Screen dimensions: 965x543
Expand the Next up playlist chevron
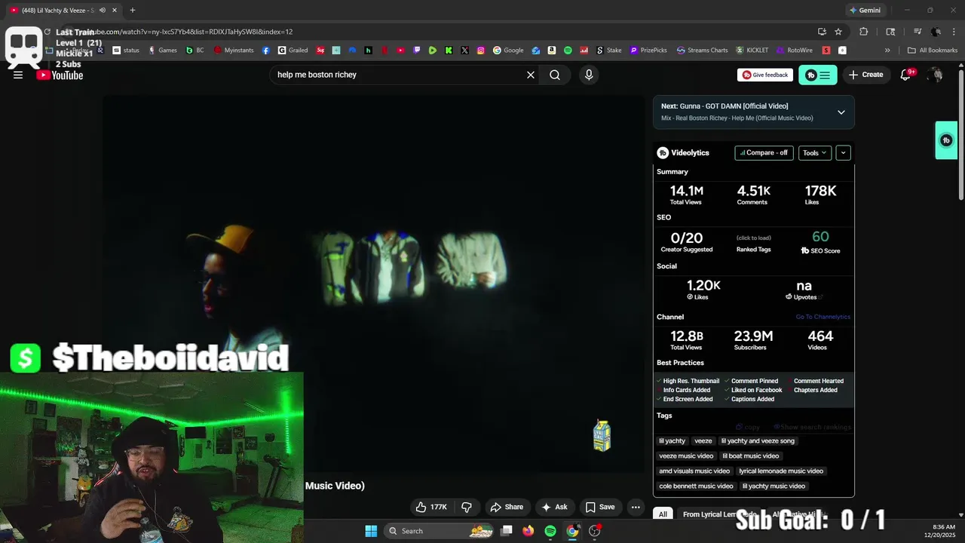[841, 112]
